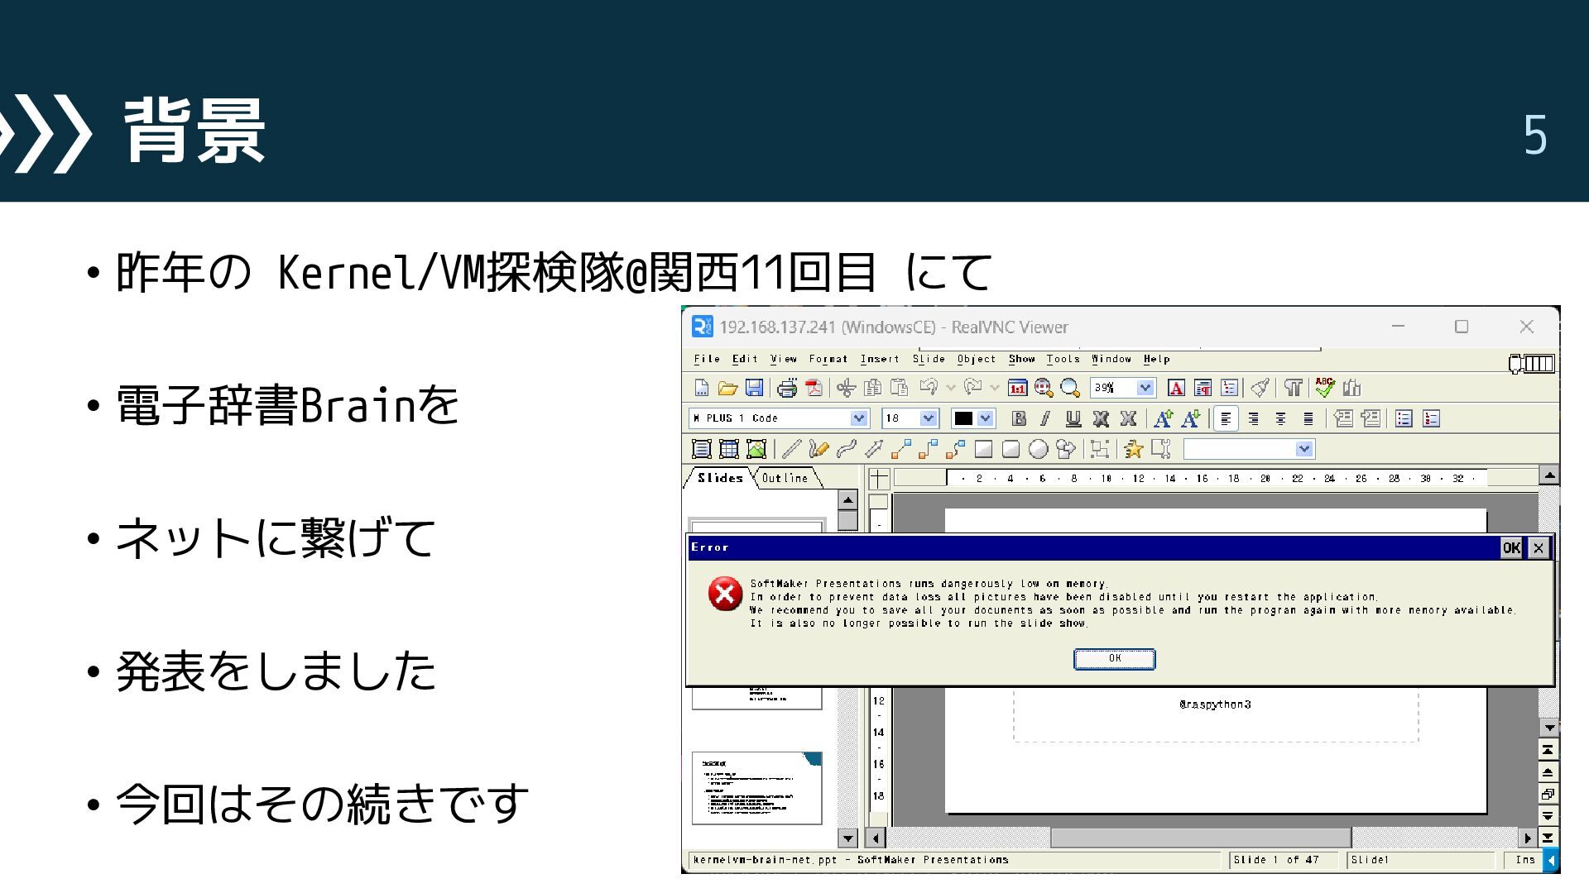Toggle bold formatting button
The height and width of the screenshot is (893, 1589).
(1019, 418)
